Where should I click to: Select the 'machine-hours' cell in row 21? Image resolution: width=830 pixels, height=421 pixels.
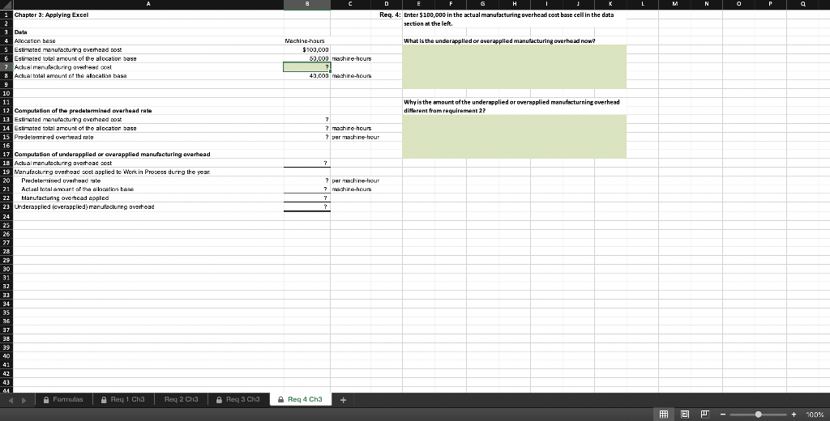[x=352, y=189]
